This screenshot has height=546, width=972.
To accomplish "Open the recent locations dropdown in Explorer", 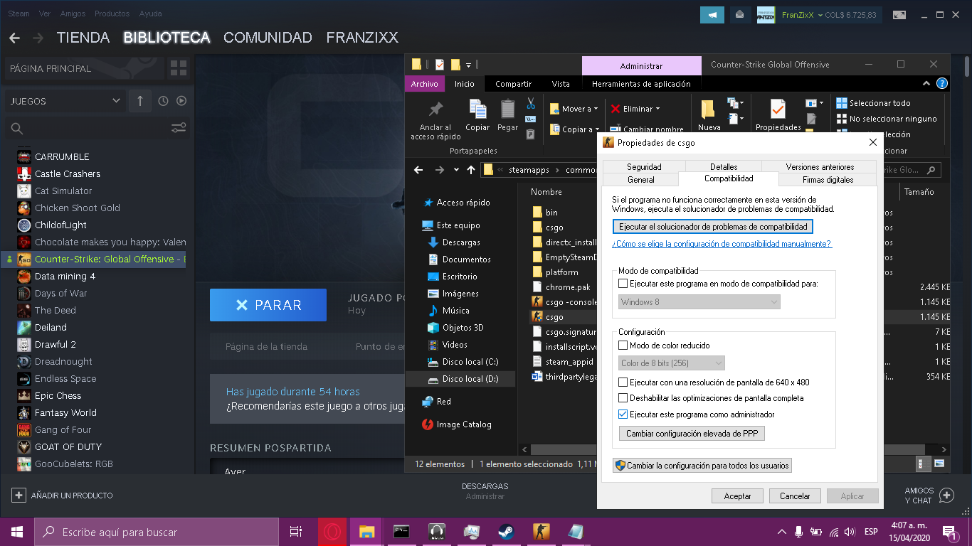I will click(456, 170).
